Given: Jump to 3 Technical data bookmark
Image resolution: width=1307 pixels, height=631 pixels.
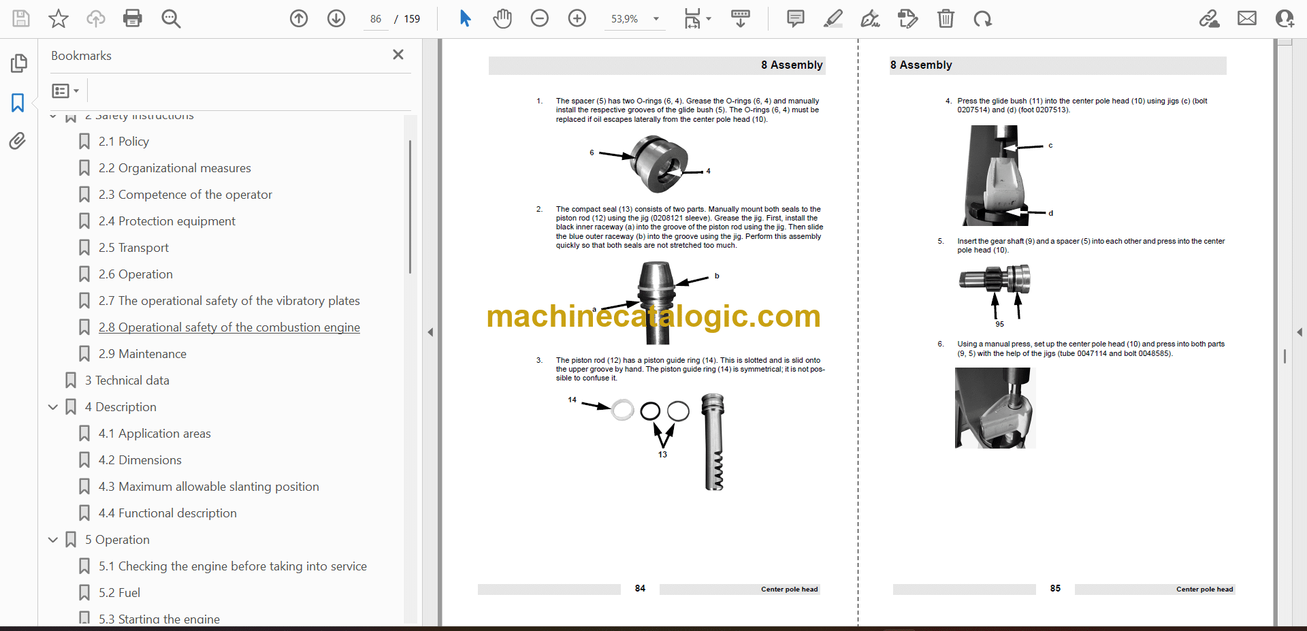Looking at the screenshot, I should [127, 381].
